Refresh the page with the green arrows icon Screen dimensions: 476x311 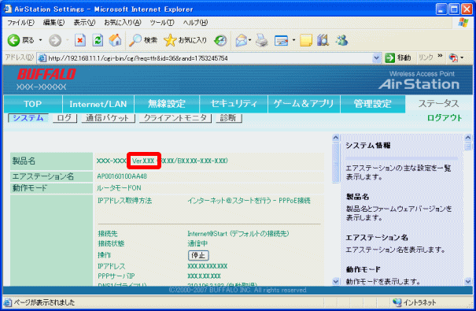pos(98,40)
